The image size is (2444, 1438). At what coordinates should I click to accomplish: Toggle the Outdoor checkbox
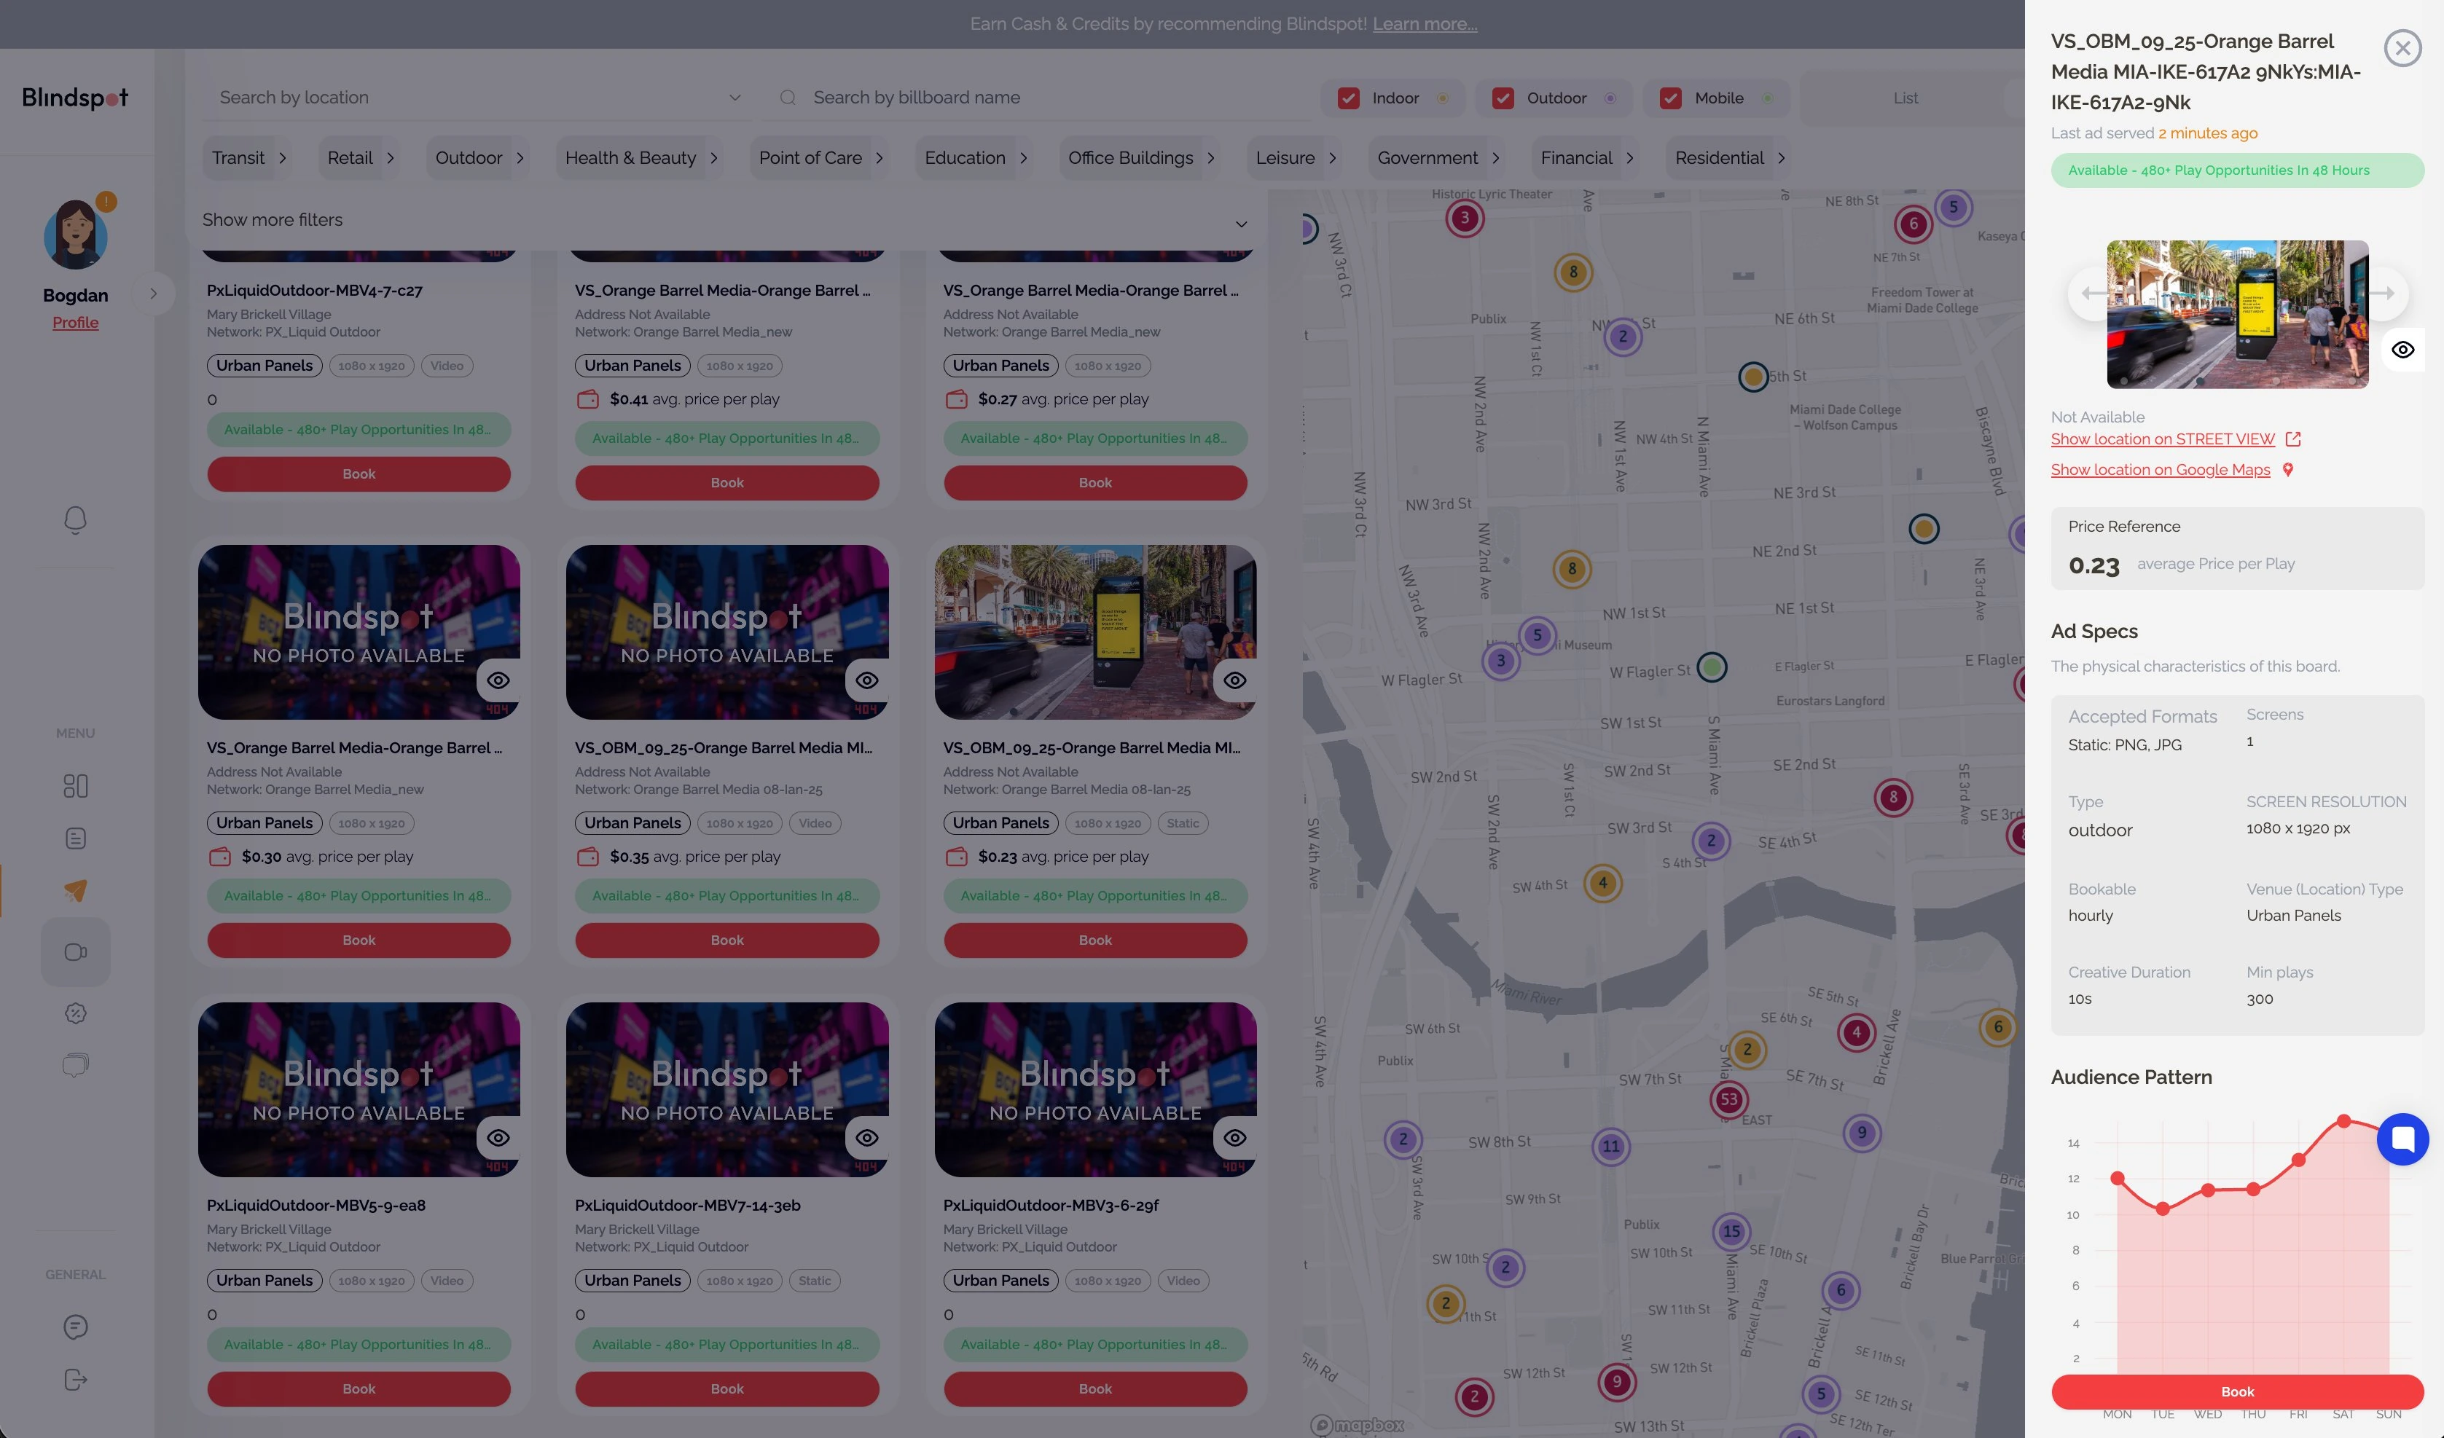coord(1503,98)
